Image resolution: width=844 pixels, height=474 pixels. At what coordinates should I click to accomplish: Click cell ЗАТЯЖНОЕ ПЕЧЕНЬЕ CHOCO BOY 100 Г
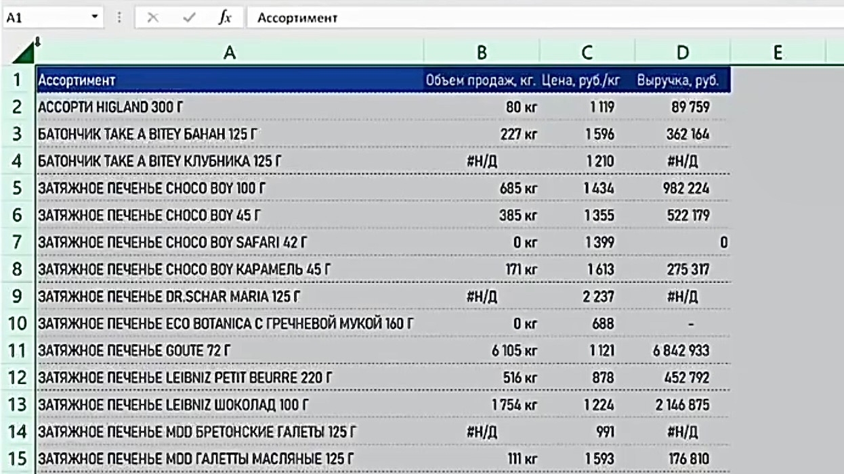[x=230, y=188]
